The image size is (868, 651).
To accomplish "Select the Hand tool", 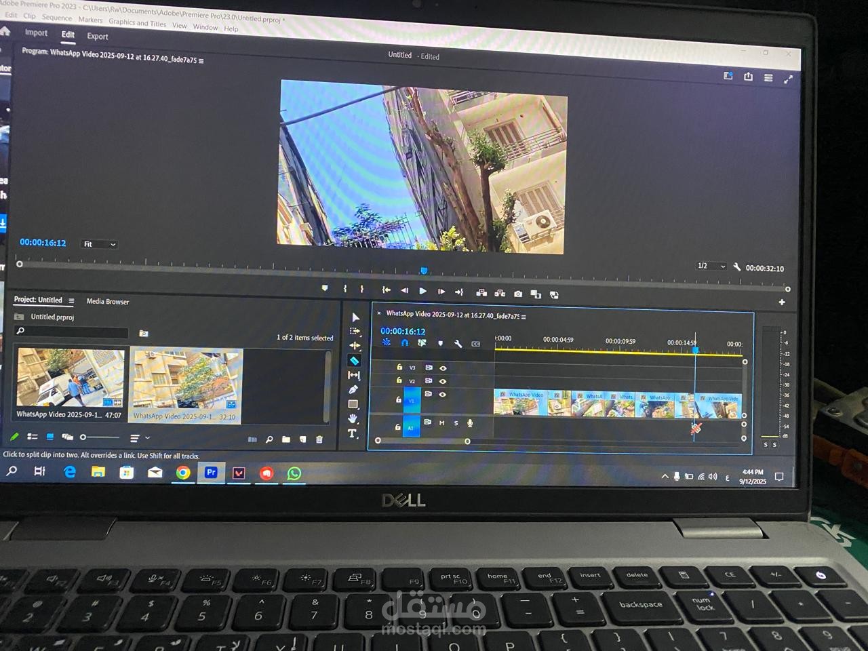I will [353, 418].
